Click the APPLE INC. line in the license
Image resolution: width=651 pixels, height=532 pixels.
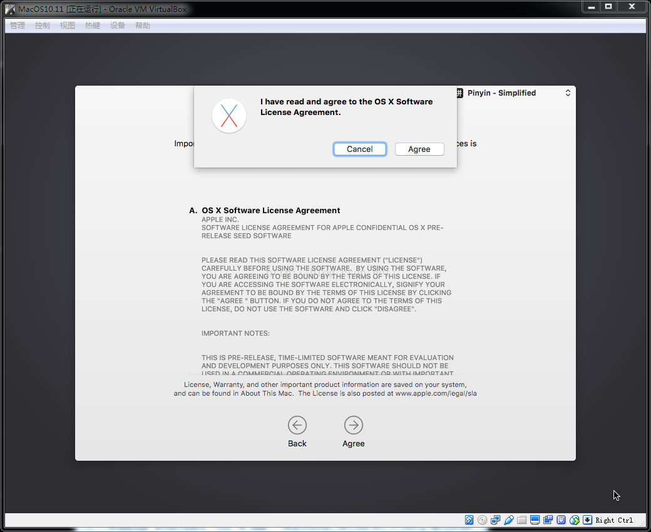(x=220, y=219)
